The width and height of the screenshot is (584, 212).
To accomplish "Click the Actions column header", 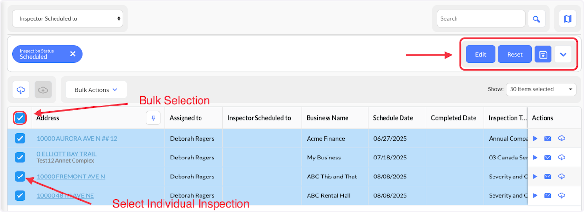I will 543,118.
